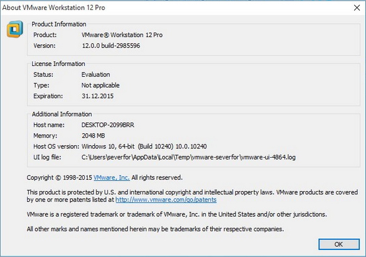Click the host name DESKTOP-2099BRR
Screen dimensions: 366x257
click(108, 125)
